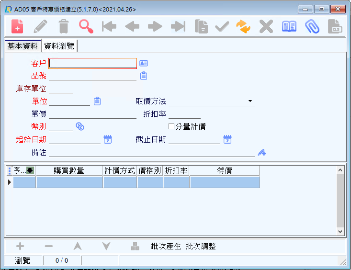Click the 截止日期 input field
Viewport: 351px width, 270px height.
click(194, 139)
